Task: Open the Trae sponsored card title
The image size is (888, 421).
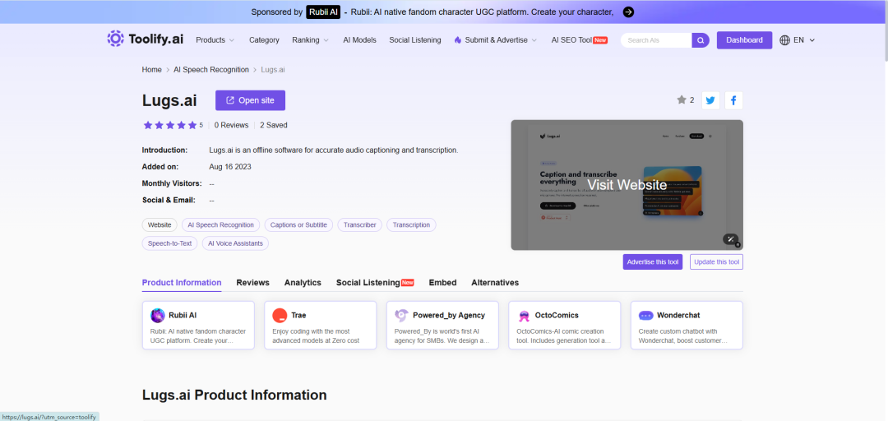Action: click(299, 315)
